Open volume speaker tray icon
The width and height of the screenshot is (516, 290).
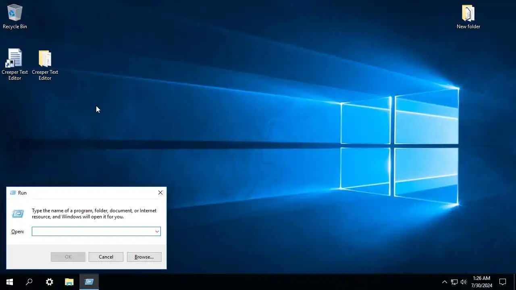464,282
